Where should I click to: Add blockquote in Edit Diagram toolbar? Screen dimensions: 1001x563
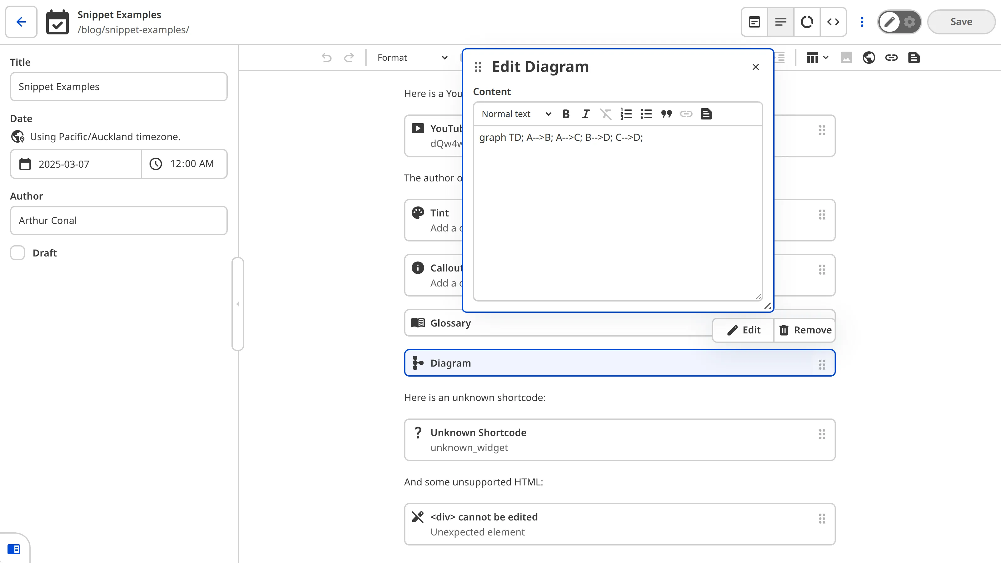[x=666, y=114]
